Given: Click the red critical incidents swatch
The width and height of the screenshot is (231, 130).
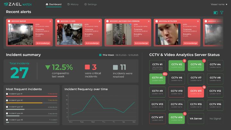Looking at the screenshot, I should coord(87,67).
